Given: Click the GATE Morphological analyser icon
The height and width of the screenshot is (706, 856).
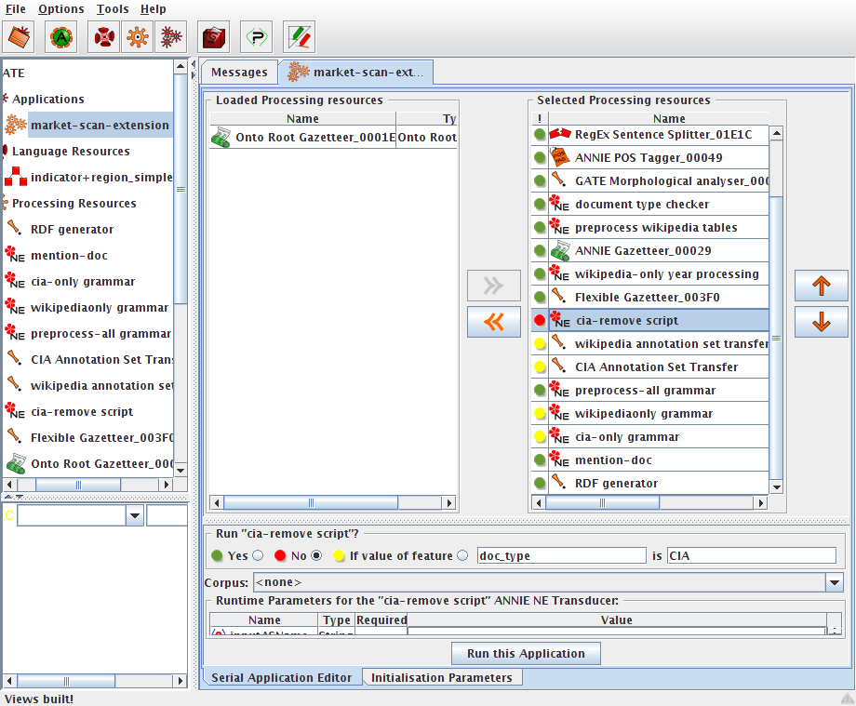Looking at the screenshot, I should (558, 179).
